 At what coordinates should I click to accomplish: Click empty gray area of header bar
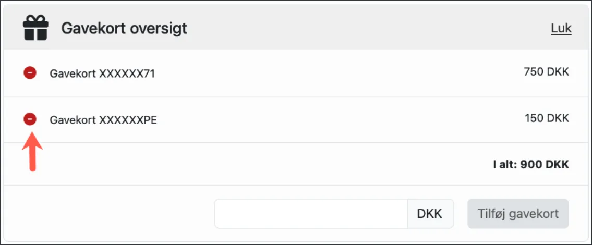365,28
